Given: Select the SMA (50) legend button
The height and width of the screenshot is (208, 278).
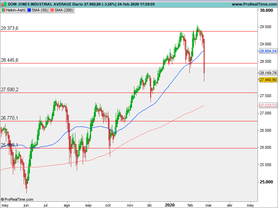Looking at the screenshot, I should 38,10.
